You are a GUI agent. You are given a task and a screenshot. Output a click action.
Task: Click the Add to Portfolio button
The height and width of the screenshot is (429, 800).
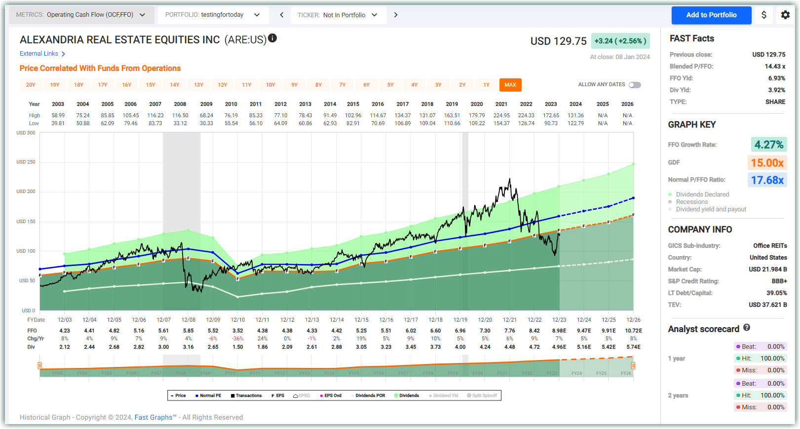tap(711, 15)
